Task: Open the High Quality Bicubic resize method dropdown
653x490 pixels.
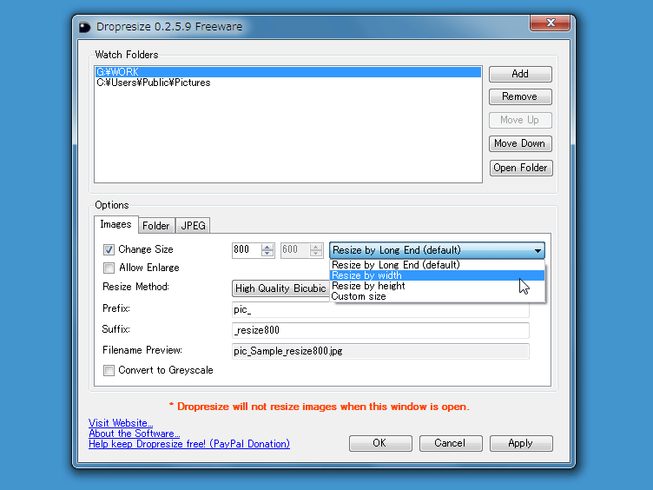Action: (x=280, y=288)
